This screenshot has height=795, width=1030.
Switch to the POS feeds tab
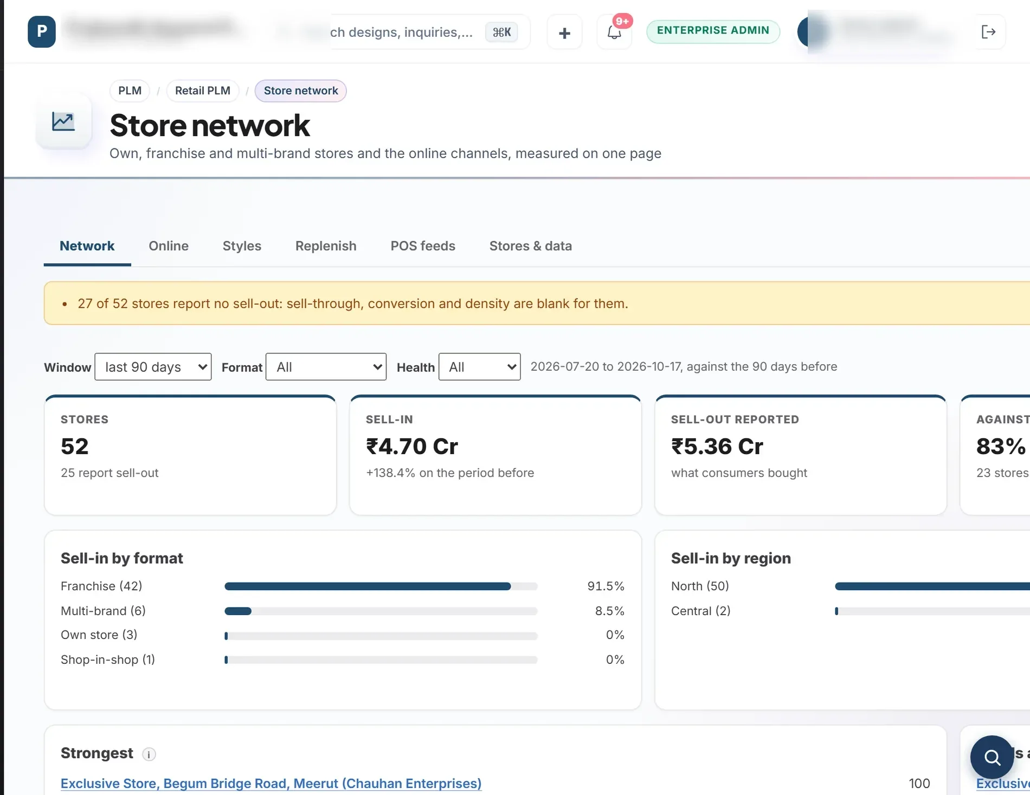[423, 246]
